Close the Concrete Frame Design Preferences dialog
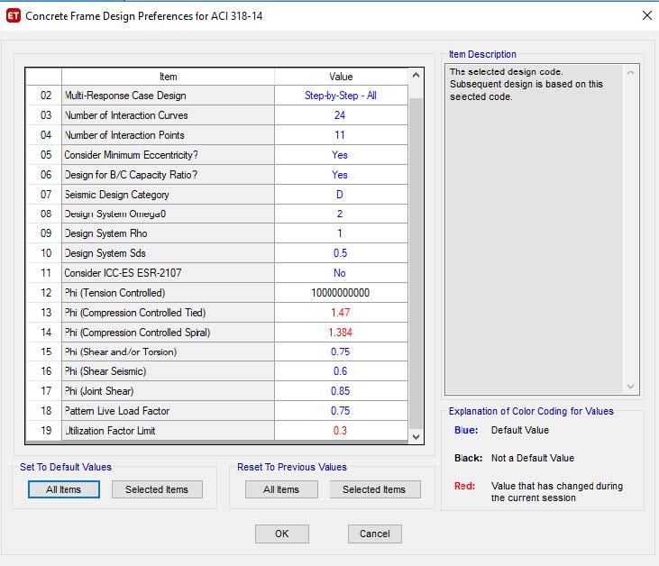Image resolution: width=659 pixels, height=566 pixels. coord(646,15)
